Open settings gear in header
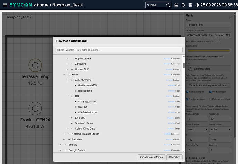Viewport: 238px width, 164px height. [x=197, y=5]
